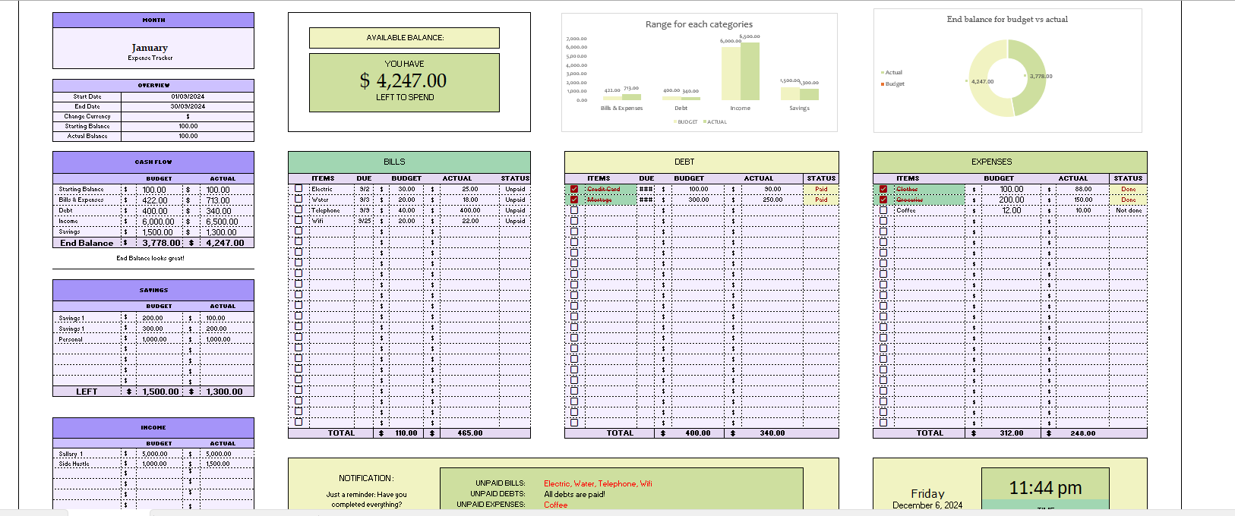Tick the Wifi bill checkbox
Screen dimensions: 1235x516
[x=298, y=220]
